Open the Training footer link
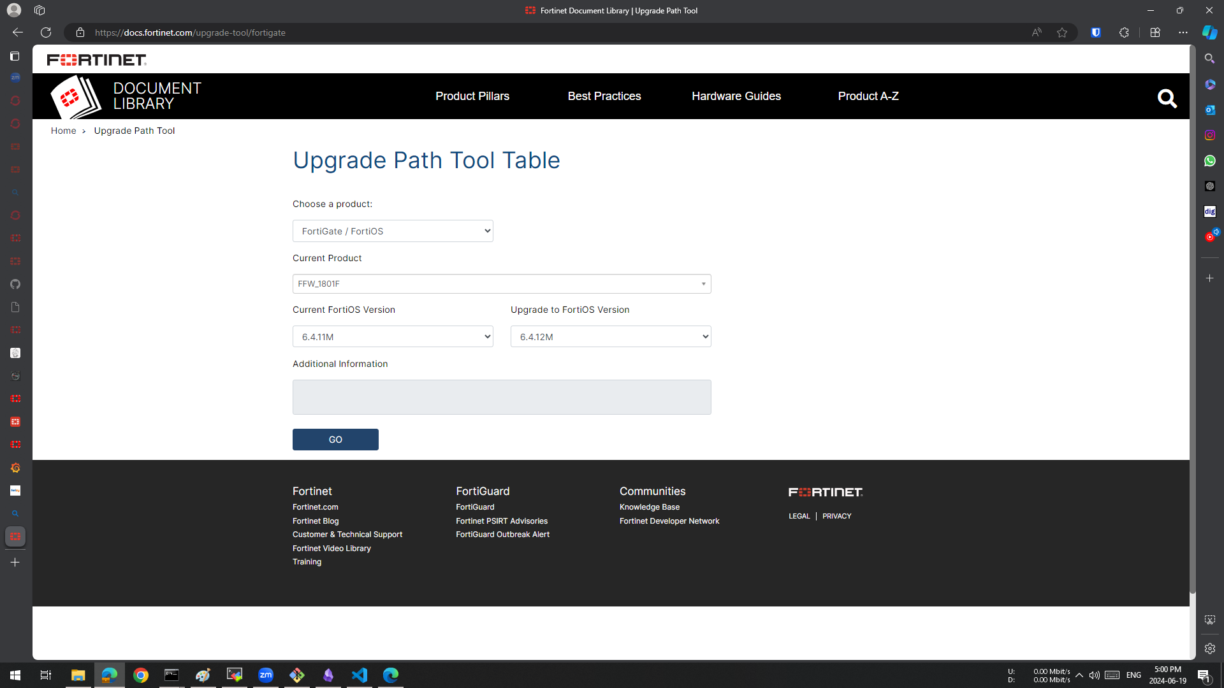 coord(307,562)
